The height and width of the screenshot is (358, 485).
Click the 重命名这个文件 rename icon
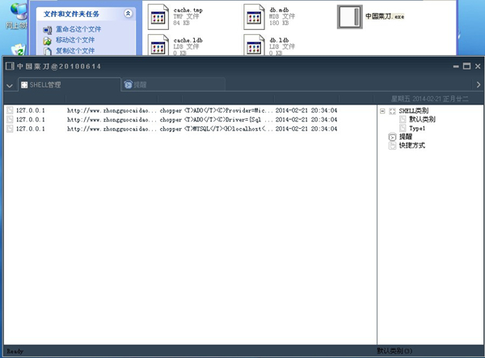pos(48,29)
